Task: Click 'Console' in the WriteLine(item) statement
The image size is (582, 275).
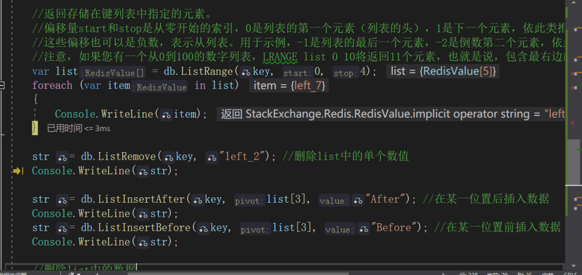Action: point(75,114)
